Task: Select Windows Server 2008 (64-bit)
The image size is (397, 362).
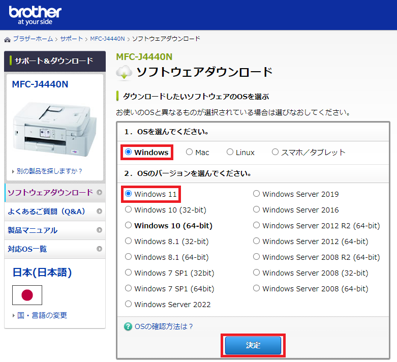Action: tap(257, 288)
